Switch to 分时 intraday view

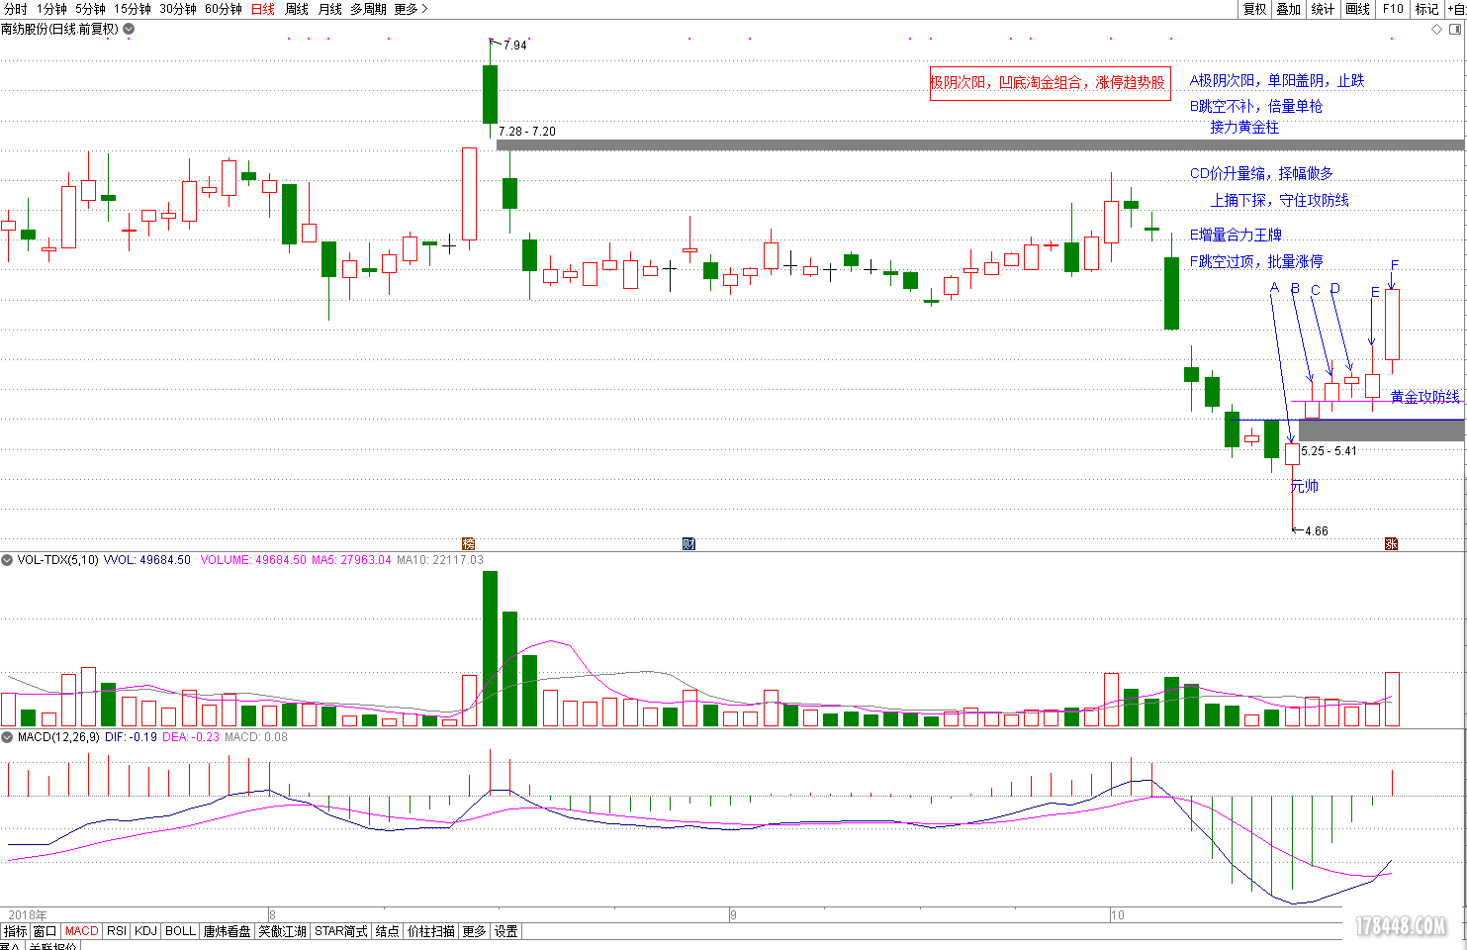point(16,9)
